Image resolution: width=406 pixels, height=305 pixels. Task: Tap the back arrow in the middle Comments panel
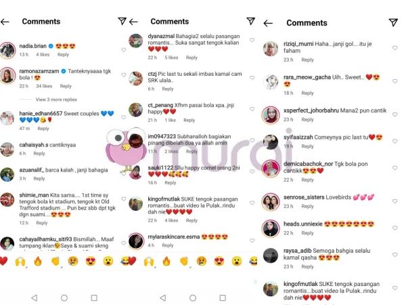point(133,22)
